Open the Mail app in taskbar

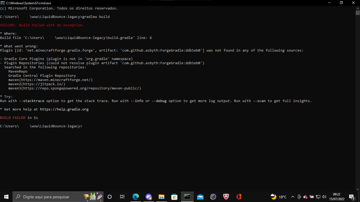coord(200,197)
